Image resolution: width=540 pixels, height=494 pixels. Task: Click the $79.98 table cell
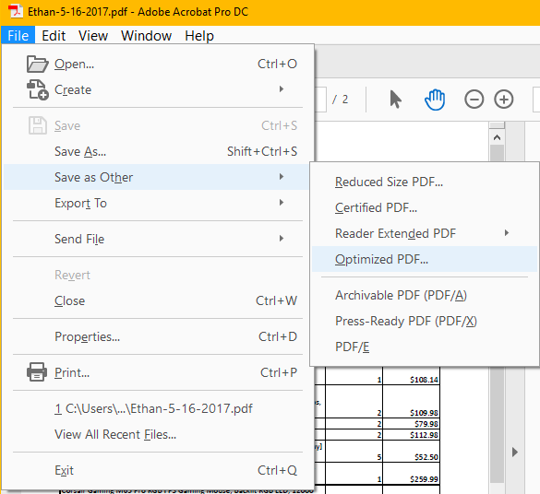tap(411, 424)
